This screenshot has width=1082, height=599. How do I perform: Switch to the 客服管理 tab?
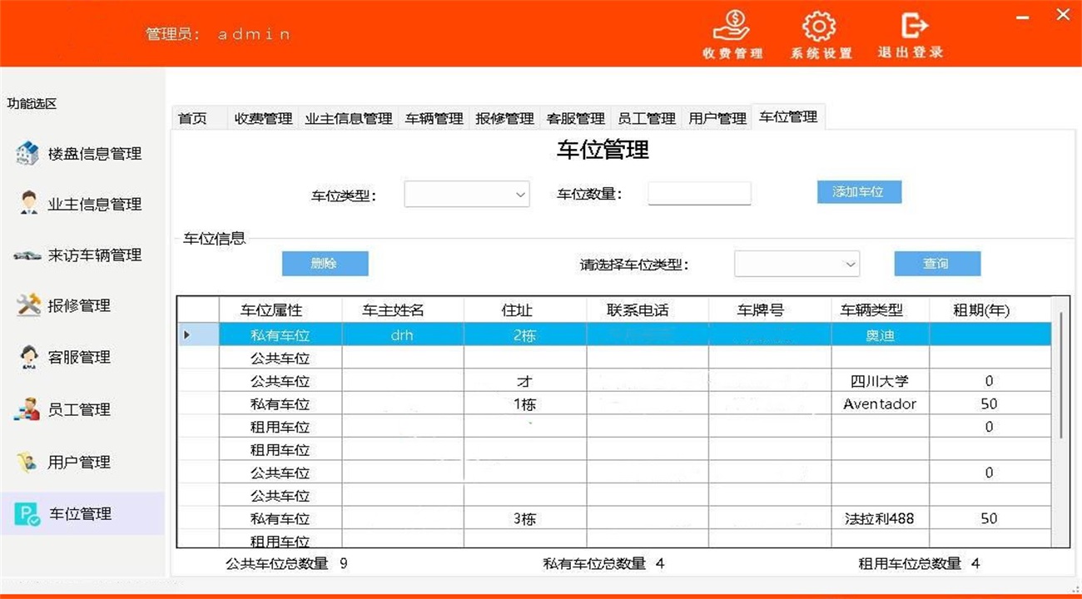[575, 118]
